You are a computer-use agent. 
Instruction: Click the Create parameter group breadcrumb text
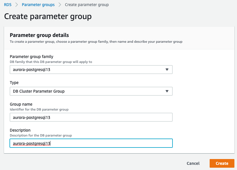point(86,5)
